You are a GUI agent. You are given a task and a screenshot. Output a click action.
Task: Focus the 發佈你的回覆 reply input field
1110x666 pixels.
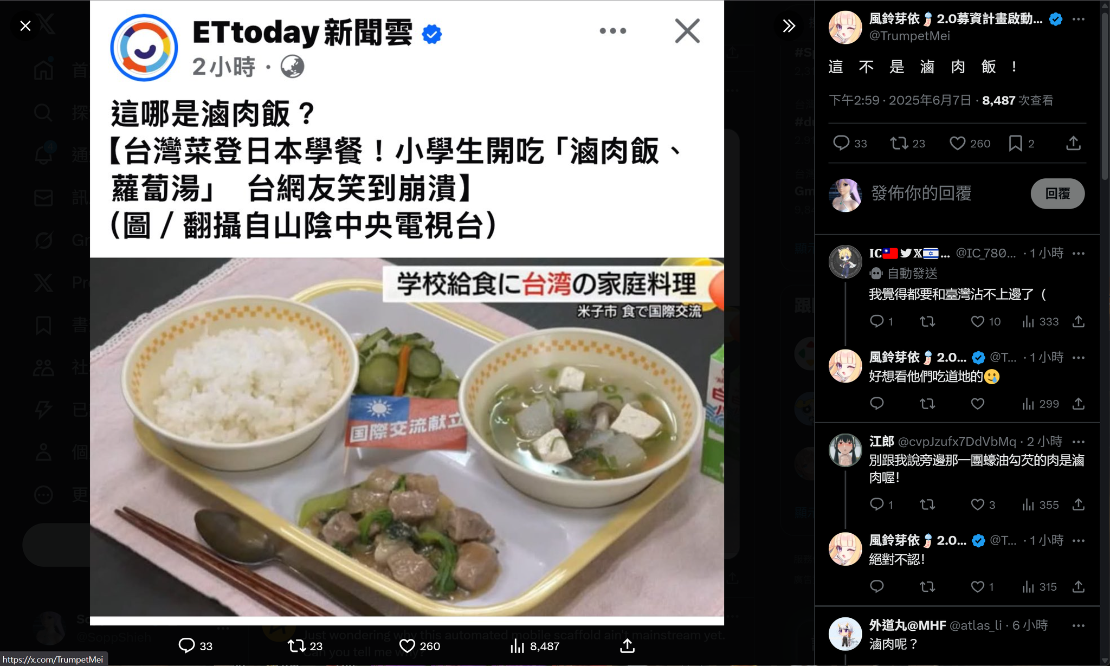[x=946, y=193]
